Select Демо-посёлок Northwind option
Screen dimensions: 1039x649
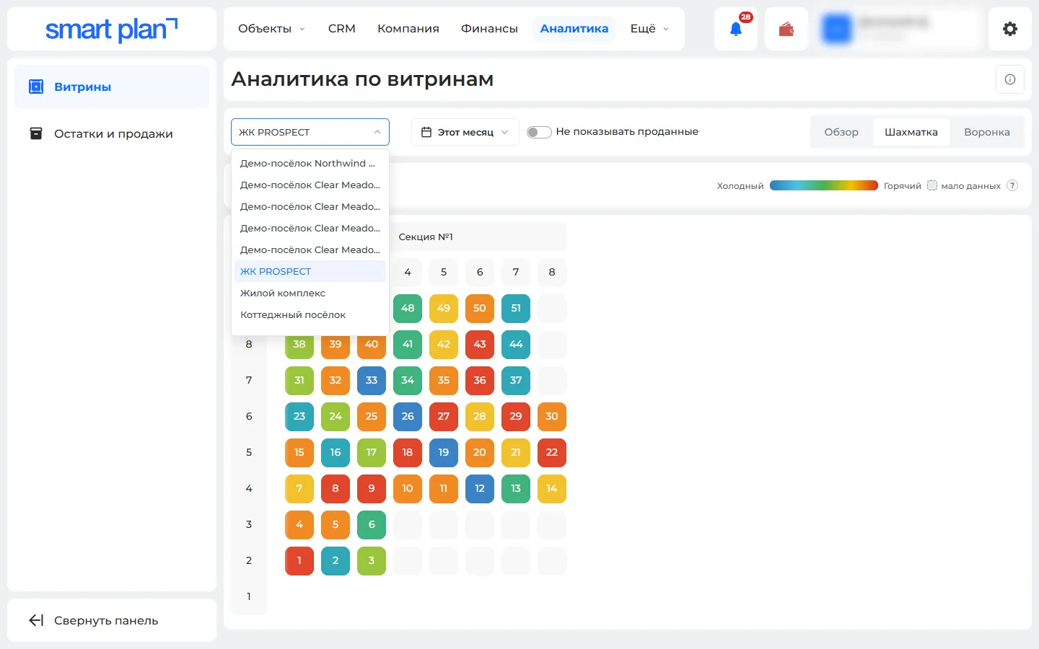coord(310,163)
